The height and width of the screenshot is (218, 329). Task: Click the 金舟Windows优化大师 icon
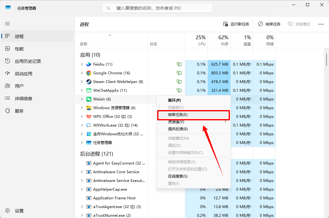(x=89, y=134)
